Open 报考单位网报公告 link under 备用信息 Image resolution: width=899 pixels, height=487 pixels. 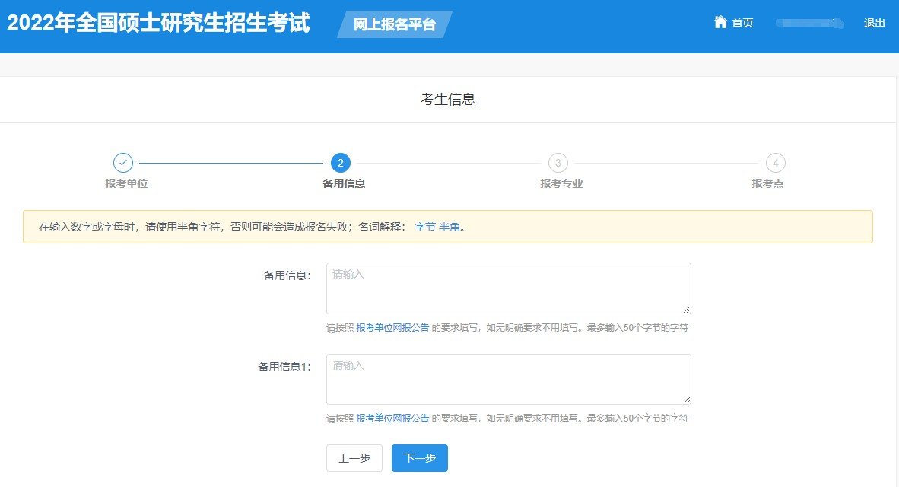click(x=392, y=326)
